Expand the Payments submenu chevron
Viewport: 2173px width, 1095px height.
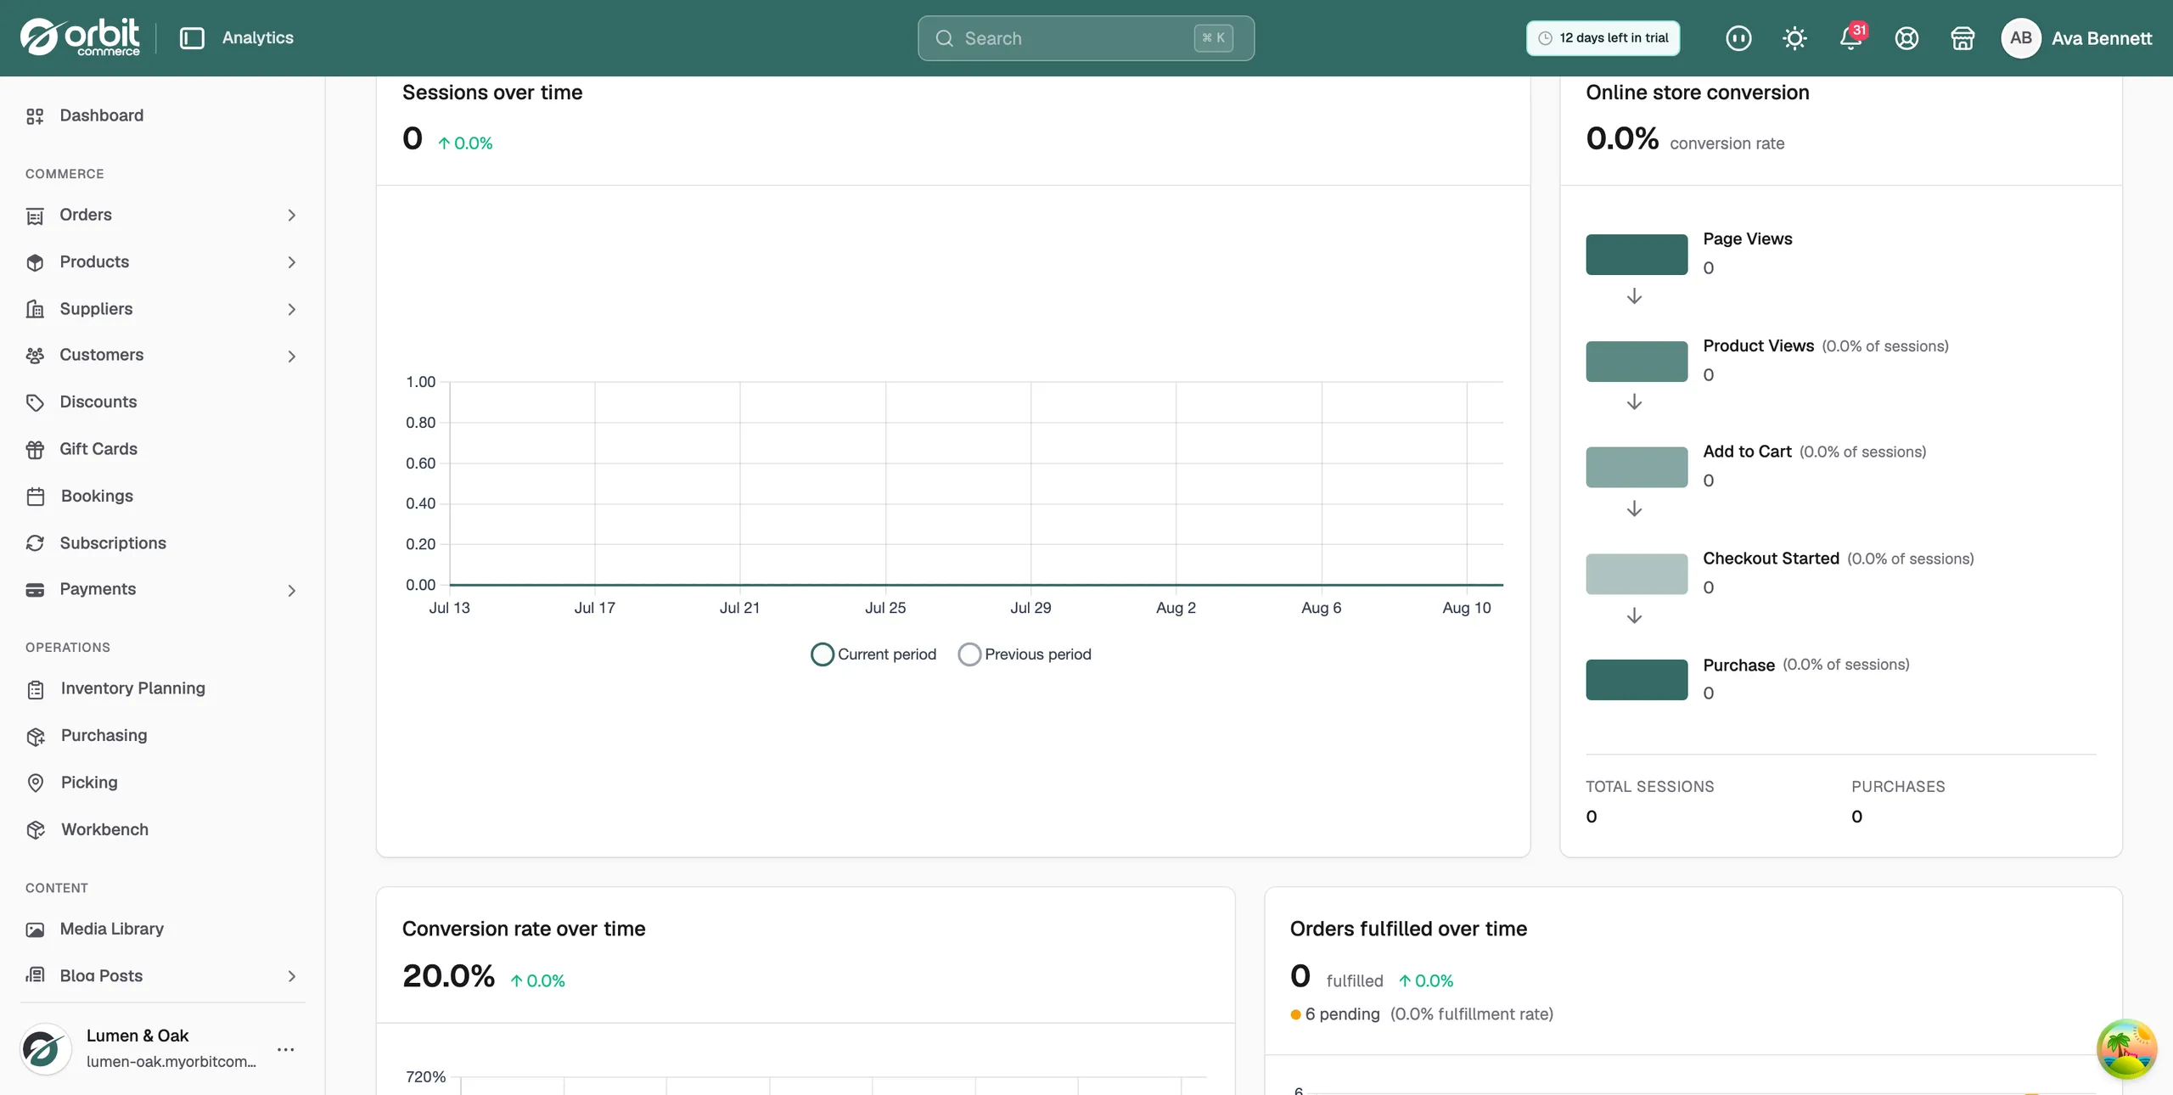click(291, 591)
